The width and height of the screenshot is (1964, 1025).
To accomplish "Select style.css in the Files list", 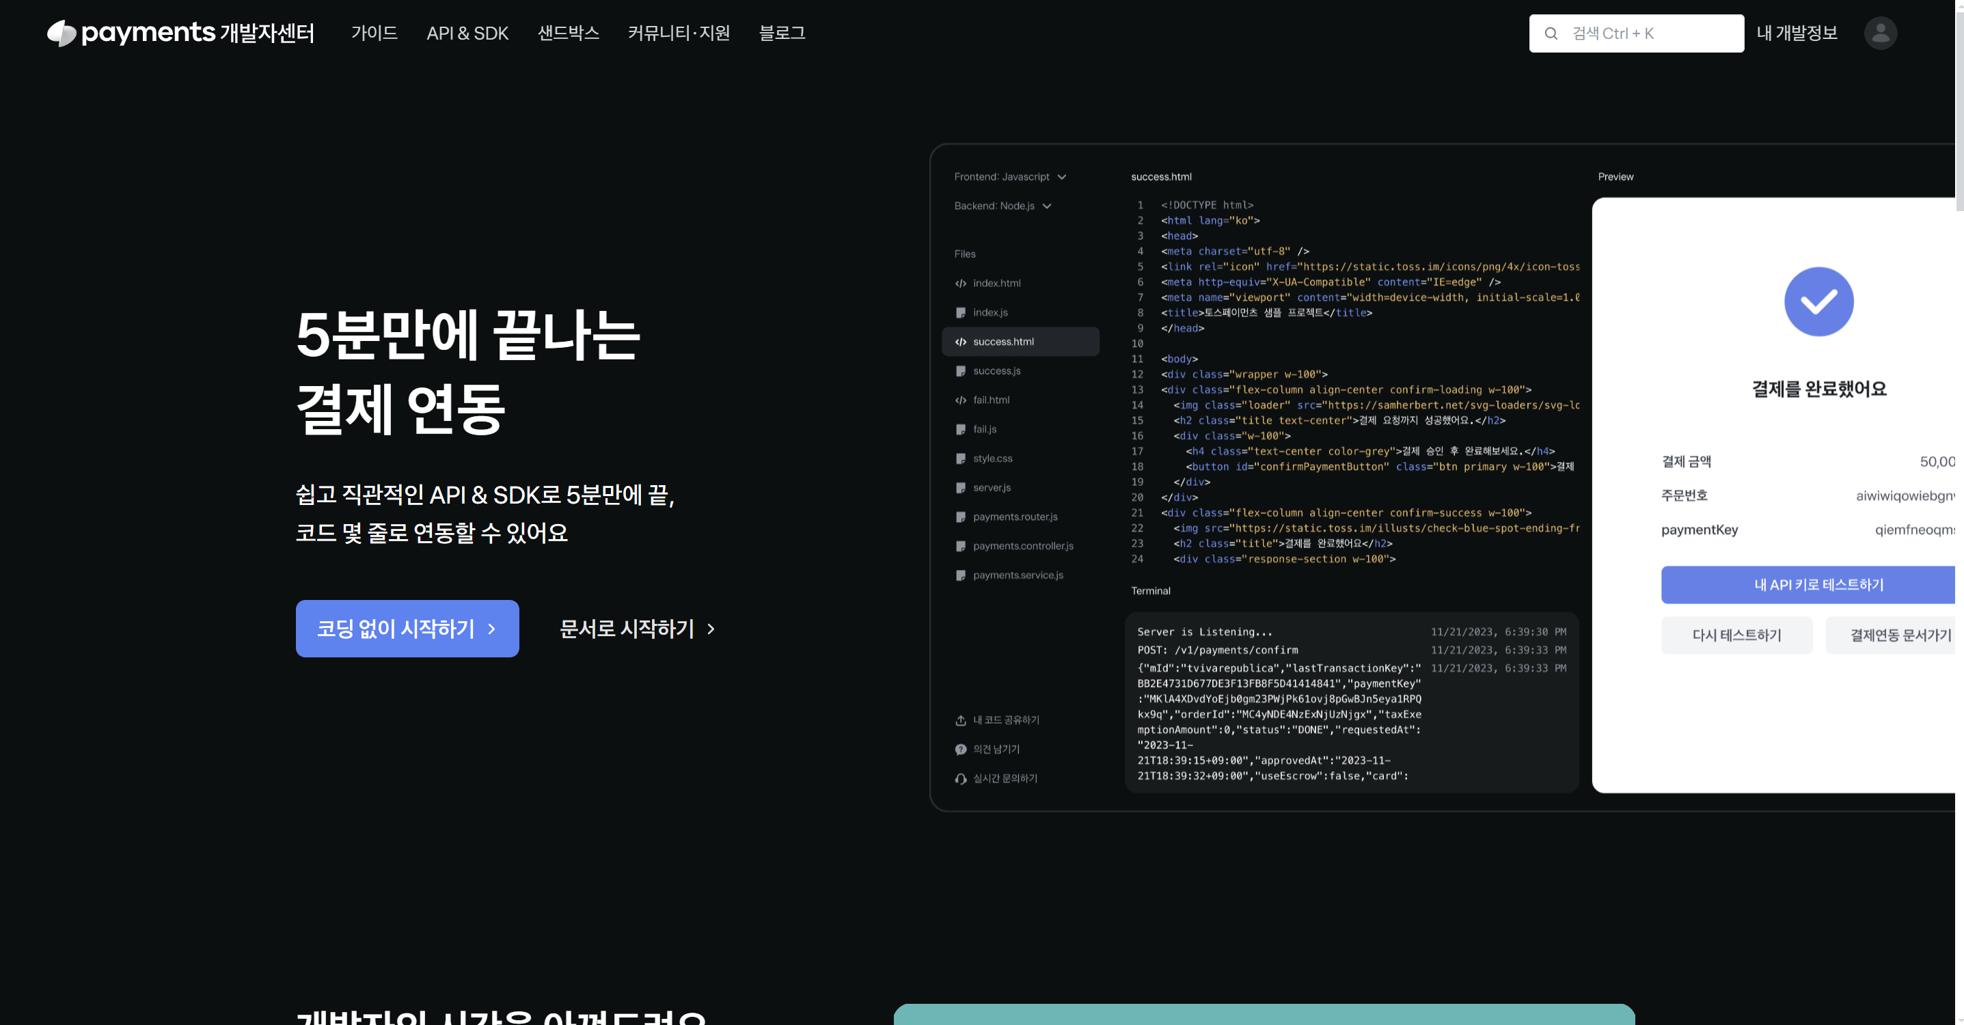I will tap(992, 459).
